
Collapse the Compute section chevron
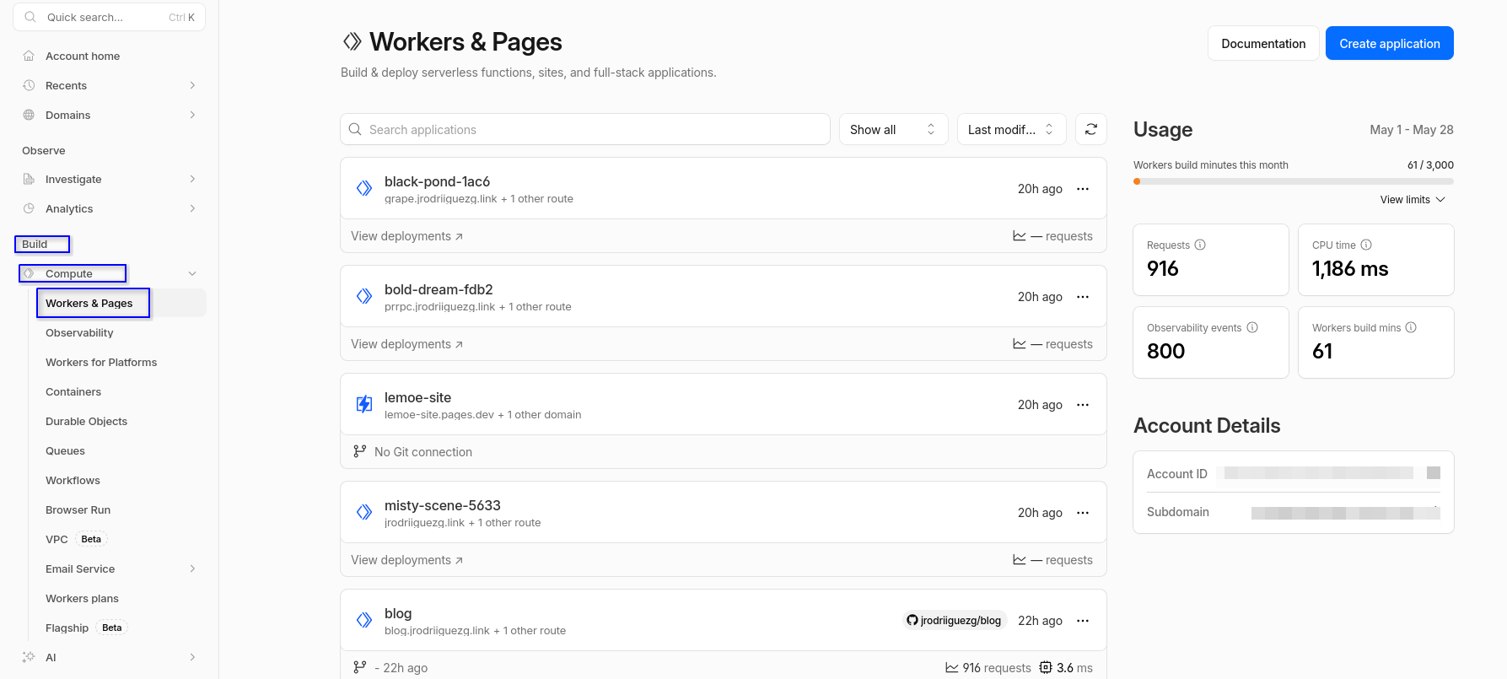(x=192, y=273)
